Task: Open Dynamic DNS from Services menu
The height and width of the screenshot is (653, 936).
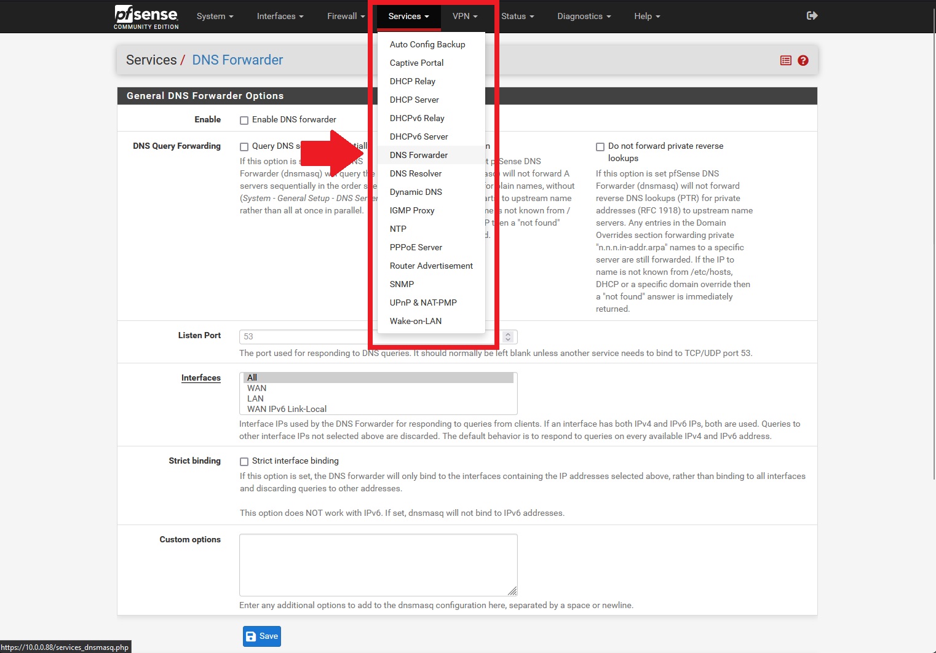Action: tap(431, 192)
